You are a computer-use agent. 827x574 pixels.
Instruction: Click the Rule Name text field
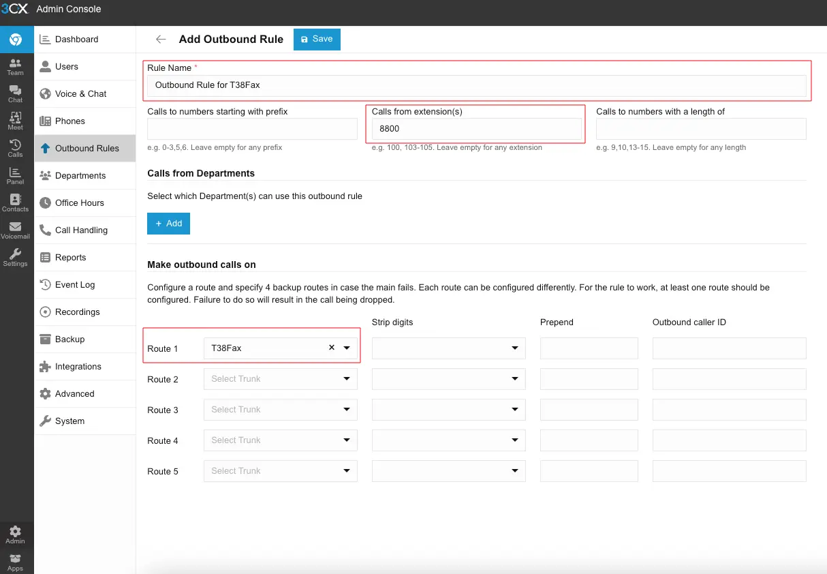[x=477, y=85]
